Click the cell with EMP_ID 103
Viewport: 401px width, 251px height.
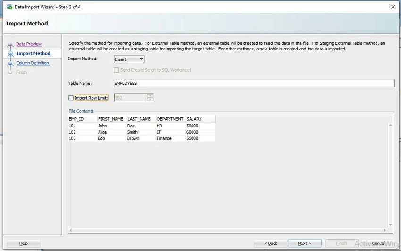tap(83, 138)
